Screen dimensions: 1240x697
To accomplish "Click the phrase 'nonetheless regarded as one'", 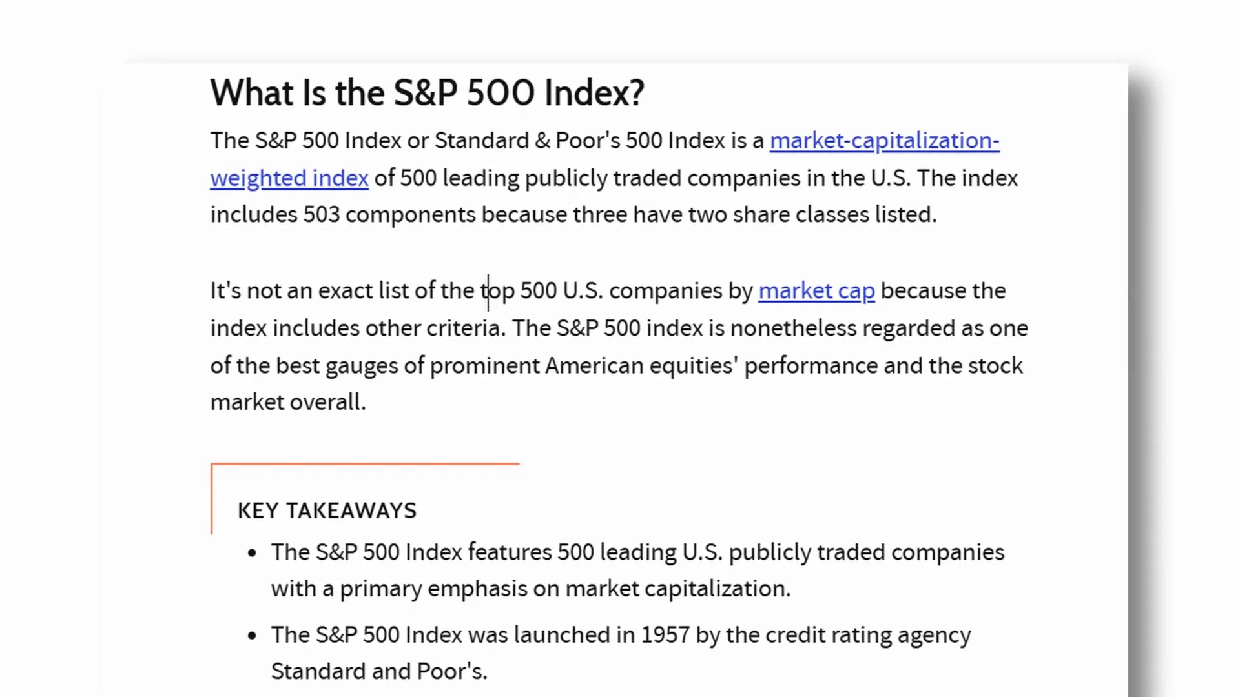I will point(879,328).
